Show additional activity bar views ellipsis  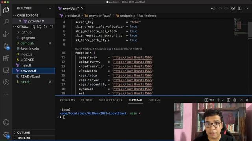coord(6,94)
